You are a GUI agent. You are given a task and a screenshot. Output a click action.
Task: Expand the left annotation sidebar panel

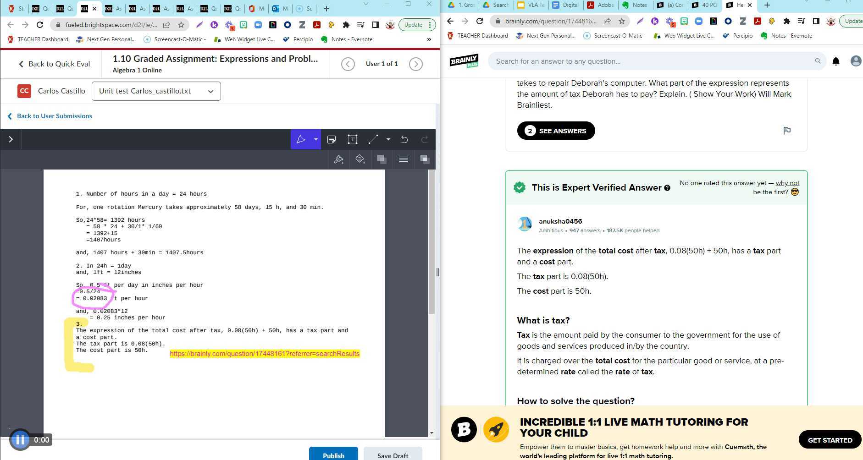click(x=11, y=139)
